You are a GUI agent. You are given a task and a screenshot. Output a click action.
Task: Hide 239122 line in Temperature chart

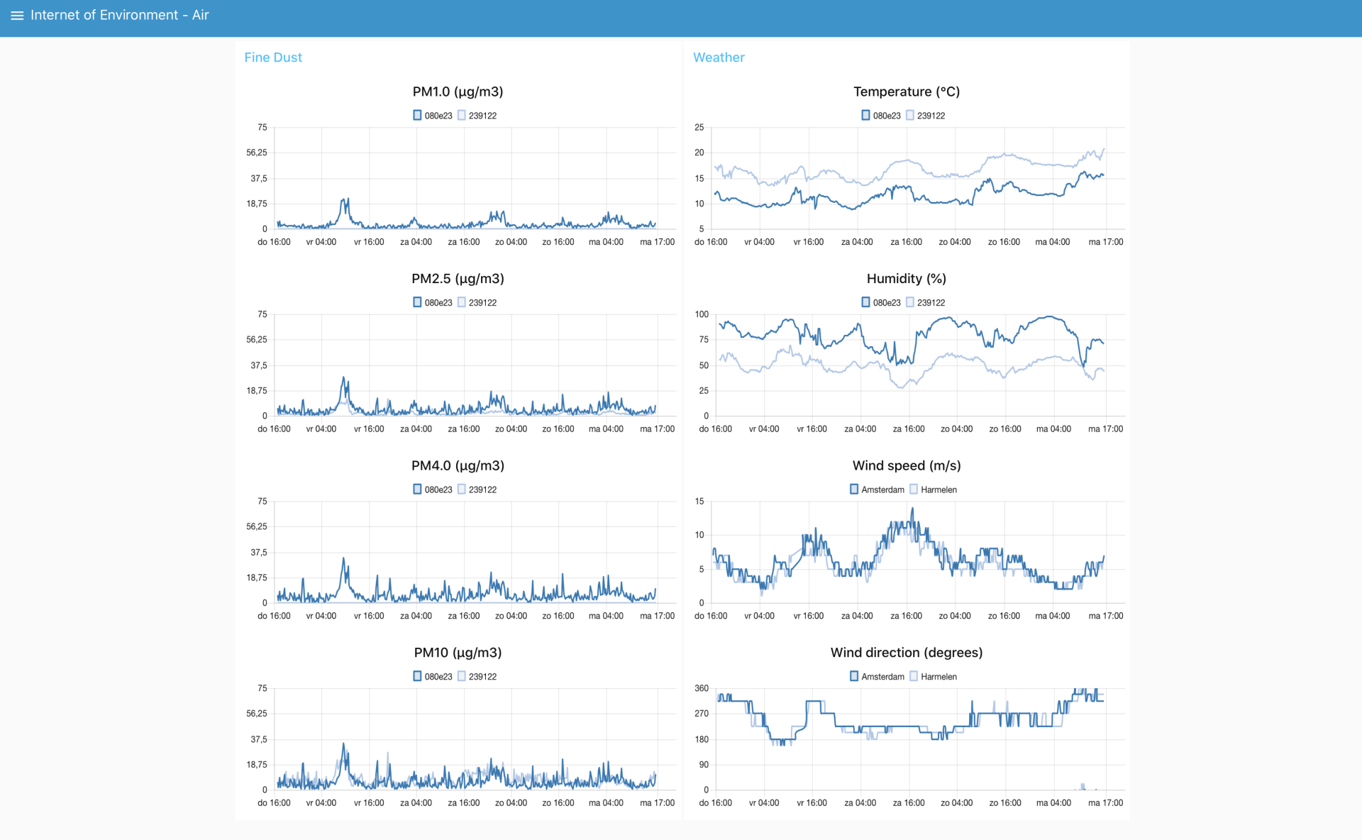coord(925,116)
